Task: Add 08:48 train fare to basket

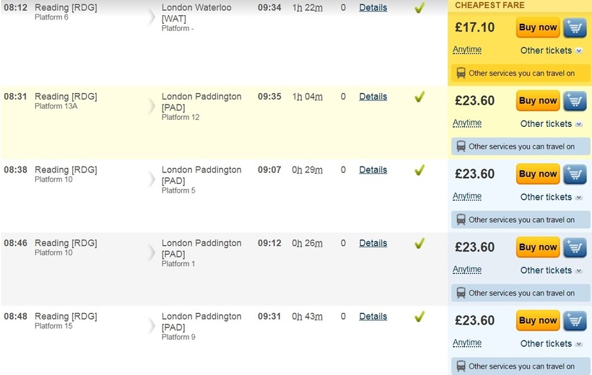Action: (575, 320)
